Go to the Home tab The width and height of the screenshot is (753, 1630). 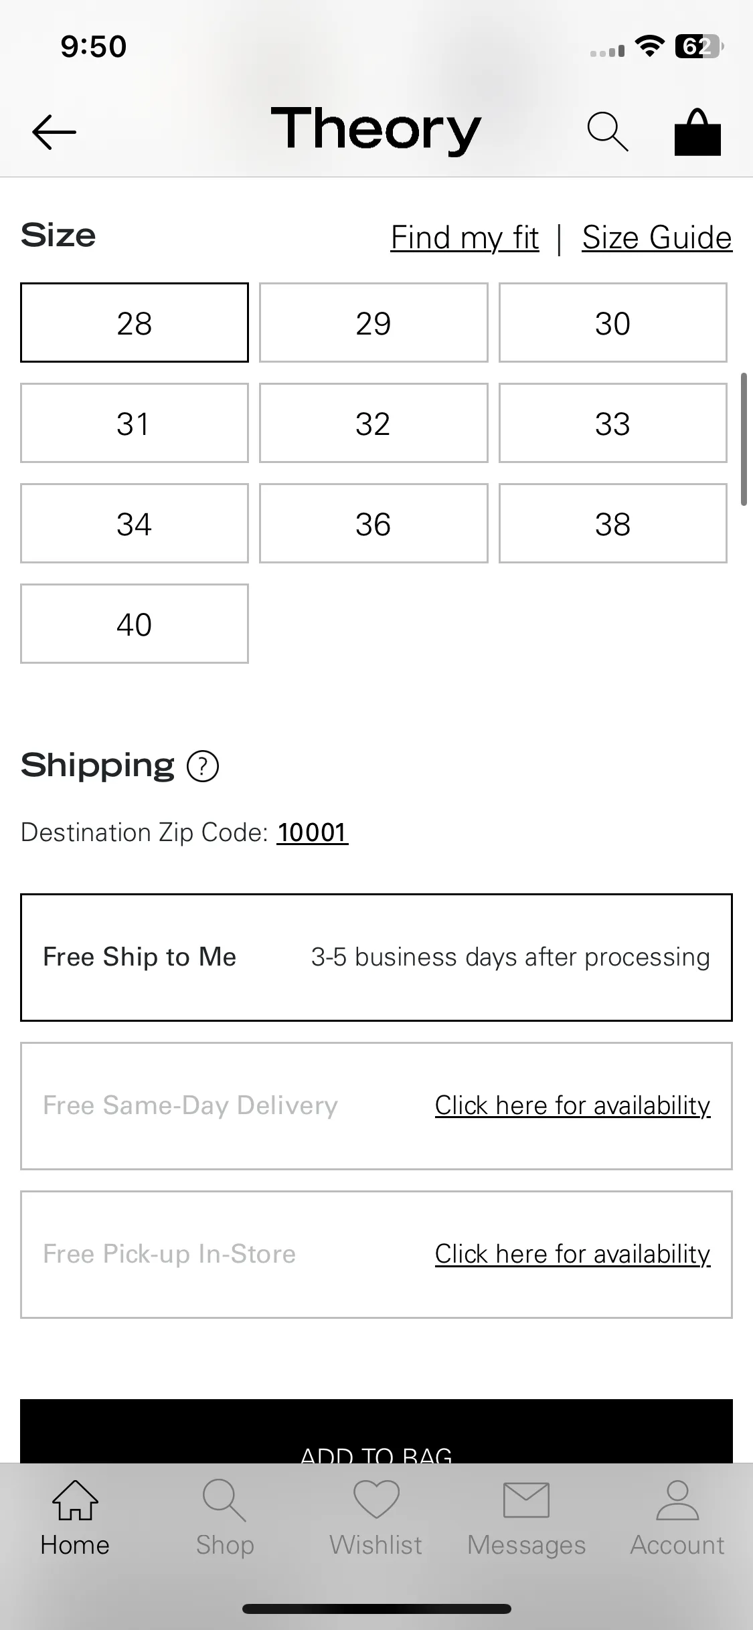point(75,1518)
